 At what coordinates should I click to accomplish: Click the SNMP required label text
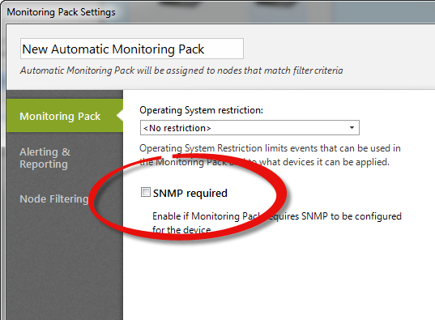point(190,193)
